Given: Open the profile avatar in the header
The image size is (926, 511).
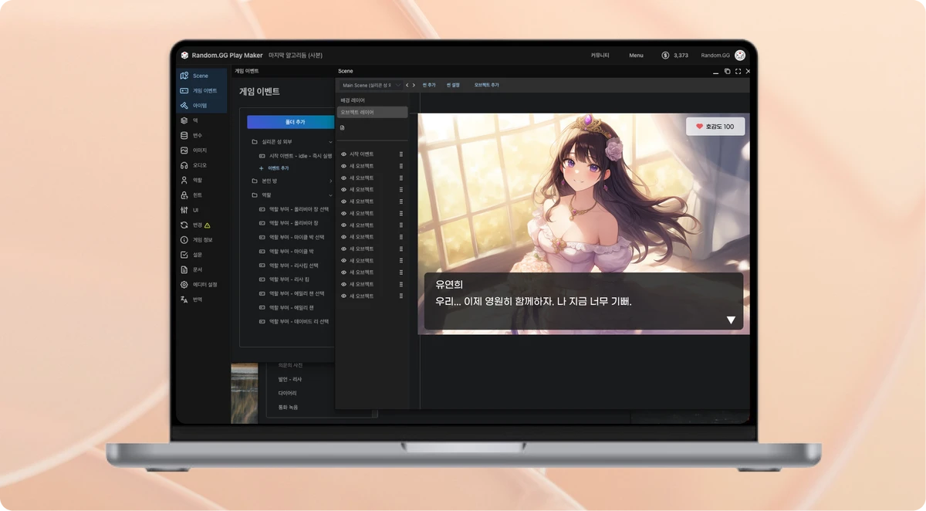Looking at the screenshot, I should (x=740, y=55).
